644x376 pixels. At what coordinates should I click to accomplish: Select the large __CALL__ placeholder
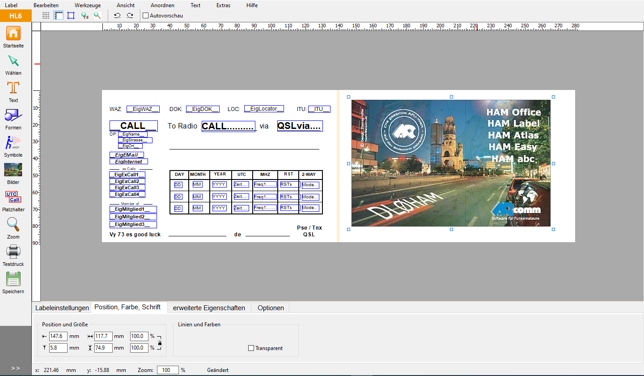(x=133, y=126)
